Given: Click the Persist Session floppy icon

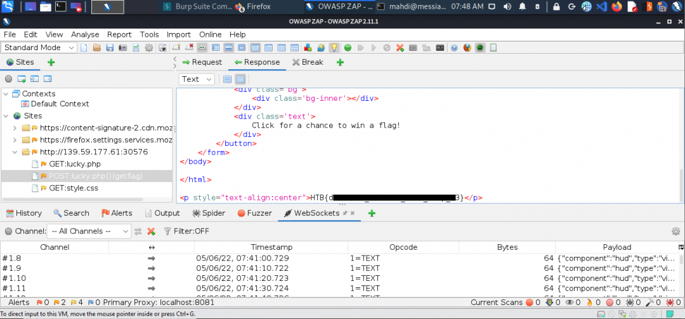Looking at the screenshot, I should [x=110, y=48].
